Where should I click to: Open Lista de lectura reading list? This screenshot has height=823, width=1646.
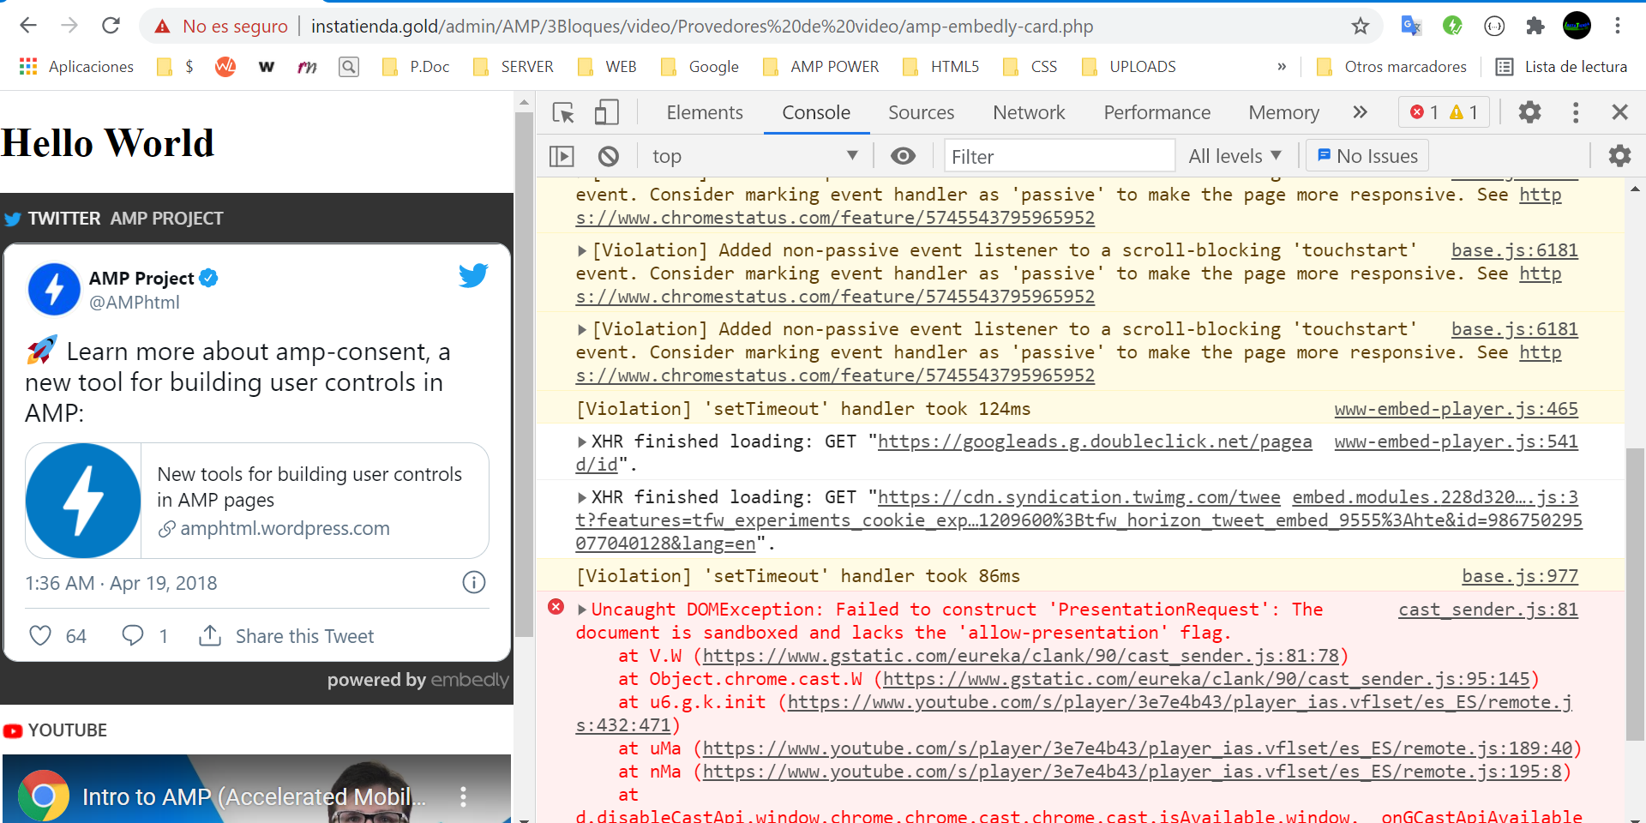coord(1561,67)
